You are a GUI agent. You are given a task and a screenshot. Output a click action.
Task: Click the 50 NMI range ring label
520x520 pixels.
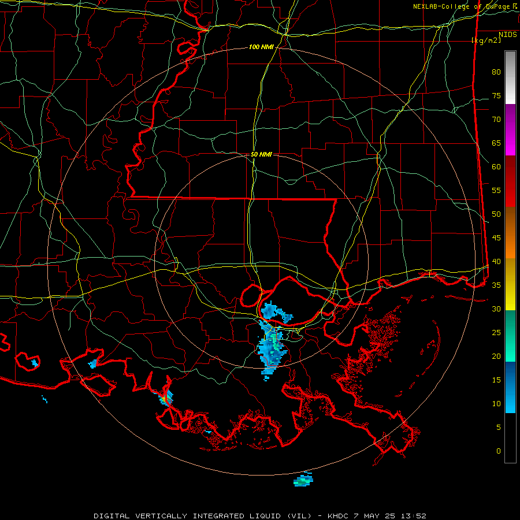[x=261, y=154]
